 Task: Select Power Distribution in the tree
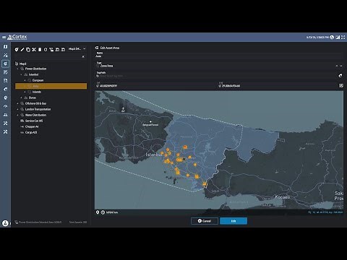[35, 69]
